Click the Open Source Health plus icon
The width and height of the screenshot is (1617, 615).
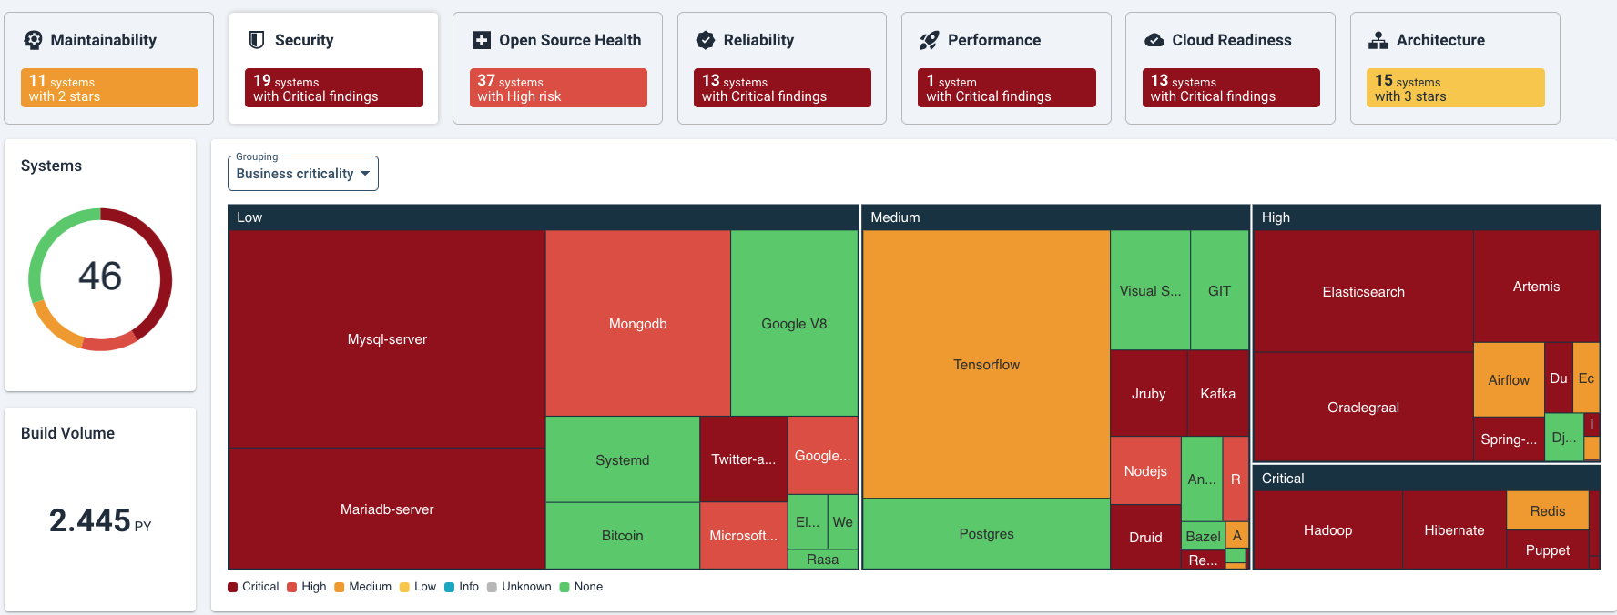pos(482,40)
